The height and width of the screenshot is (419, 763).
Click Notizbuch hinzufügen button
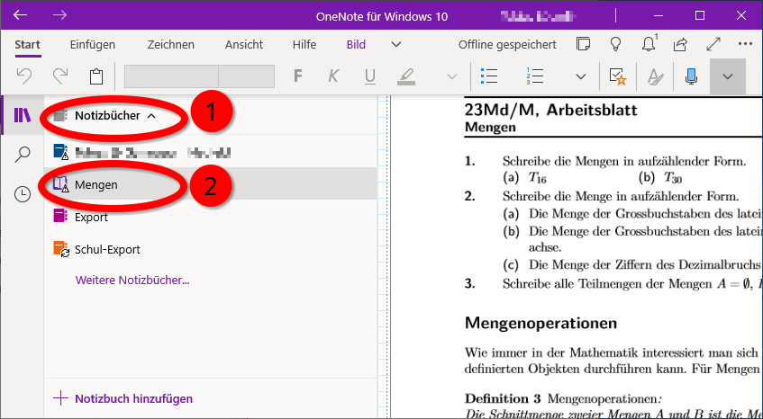pos(123,398)
